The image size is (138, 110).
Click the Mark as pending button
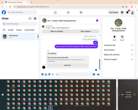[x=57, y=31]
